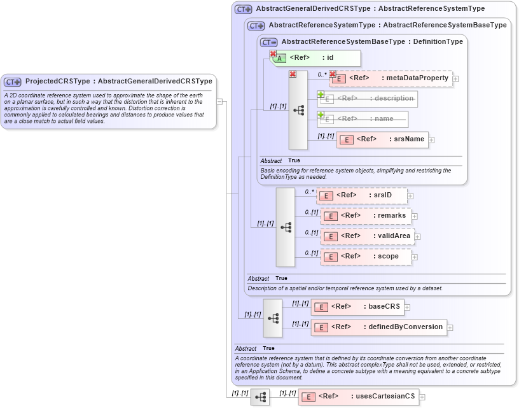Expand the remarks element
This screenshot has height=408, width=519.
414,216
